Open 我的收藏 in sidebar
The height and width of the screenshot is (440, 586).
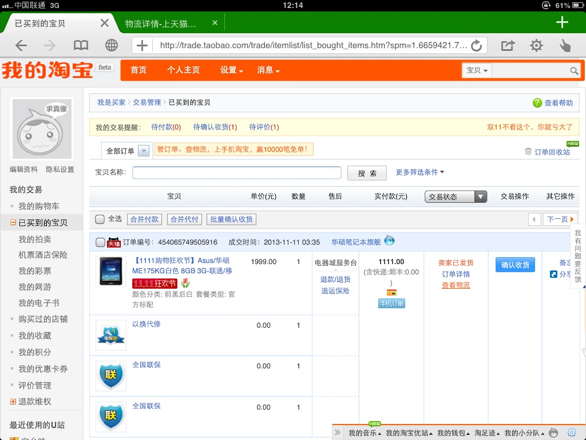[35, 336]
